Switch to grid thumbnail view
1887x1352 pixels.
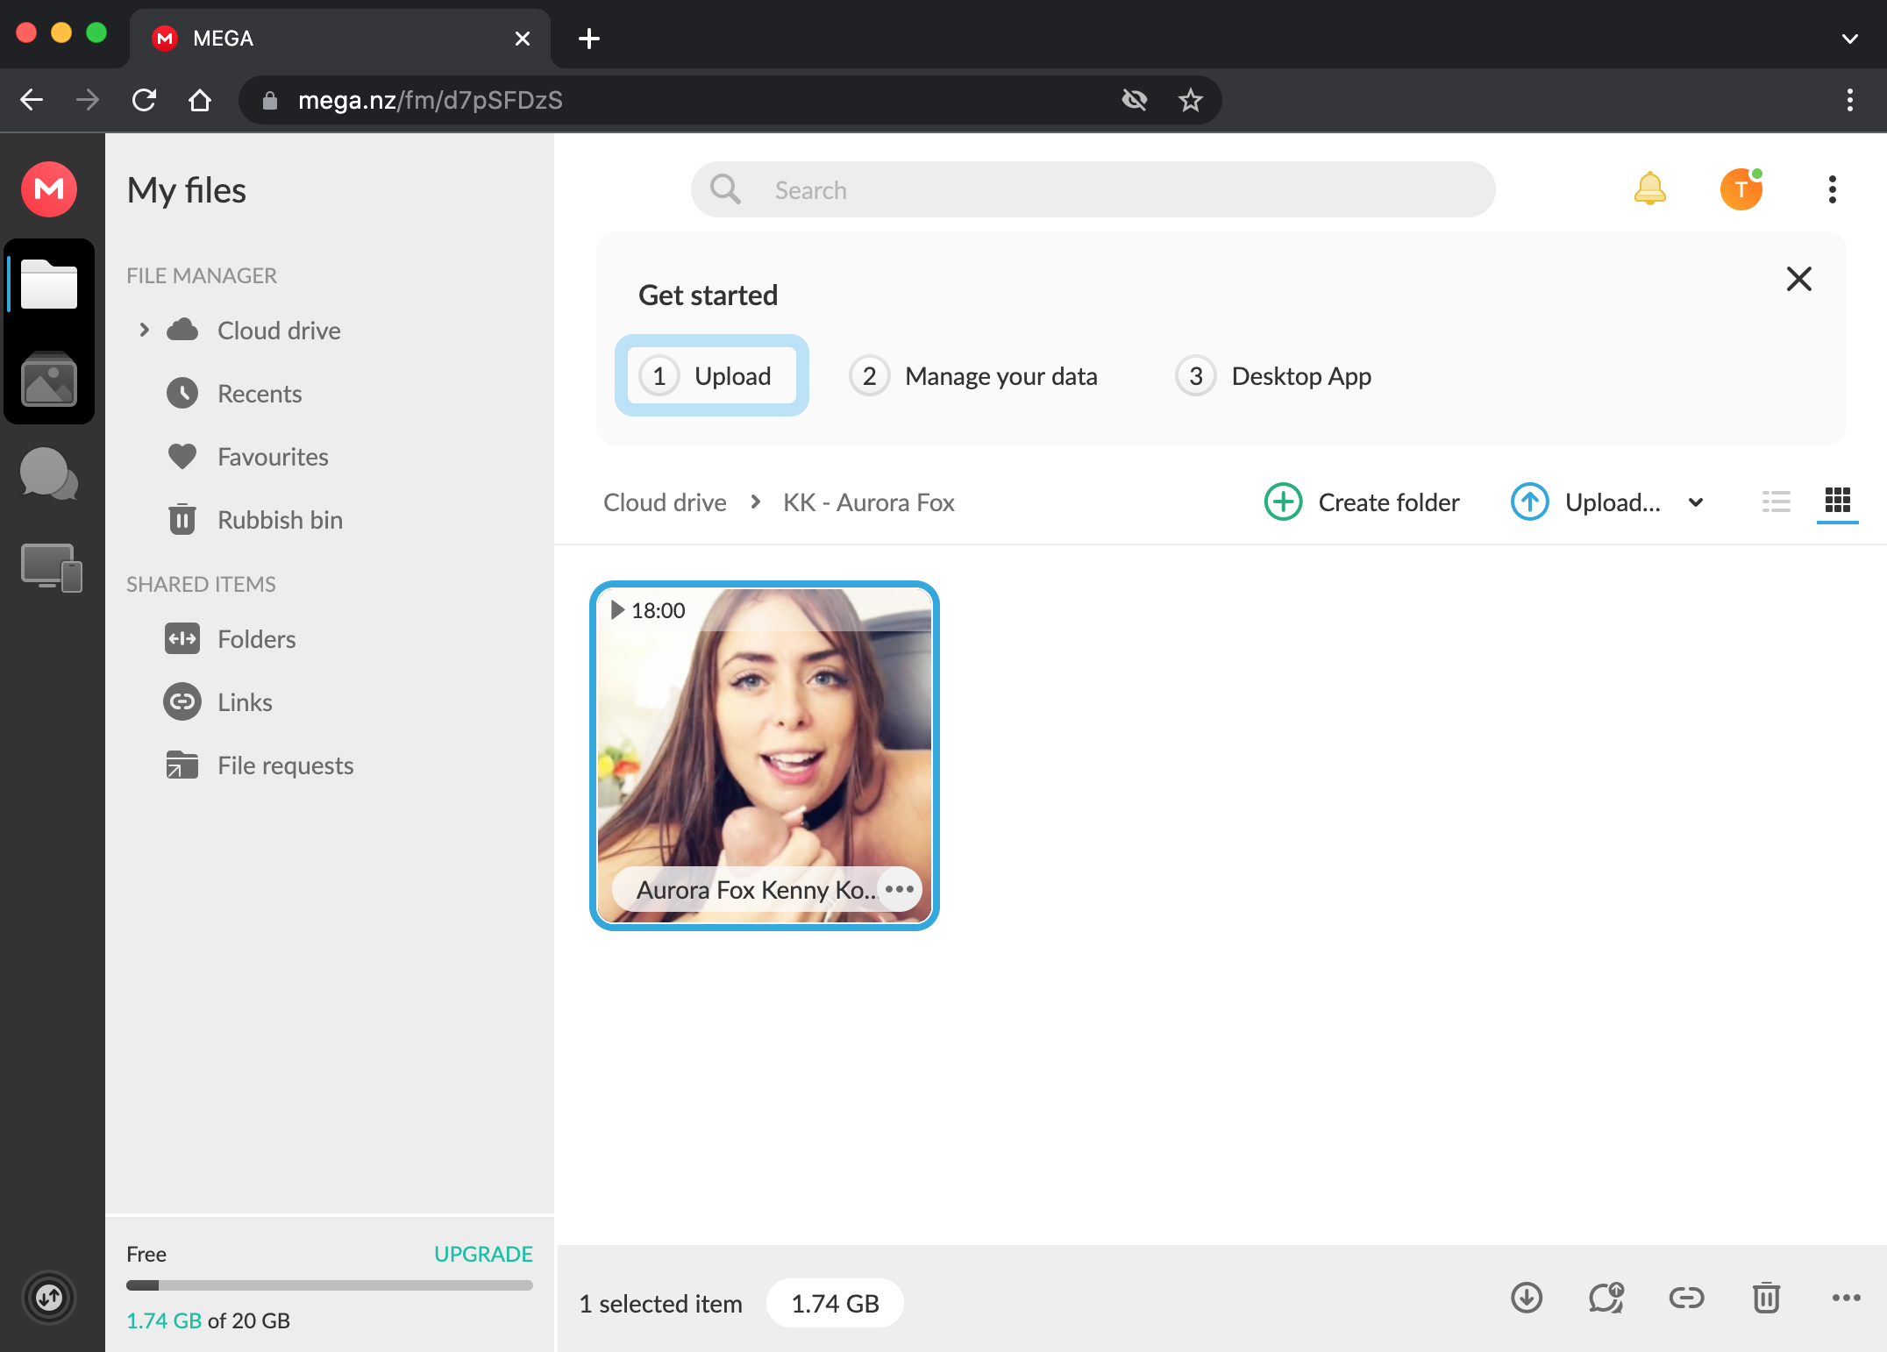click(x=1837, y=501)
